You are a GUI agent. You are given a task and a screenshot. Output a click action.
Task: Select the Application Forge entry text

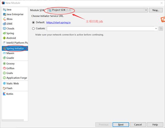[17, 78]
